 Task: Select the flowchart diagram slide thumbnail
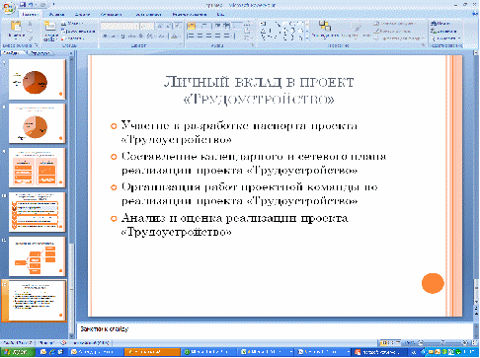click(37, 256)
